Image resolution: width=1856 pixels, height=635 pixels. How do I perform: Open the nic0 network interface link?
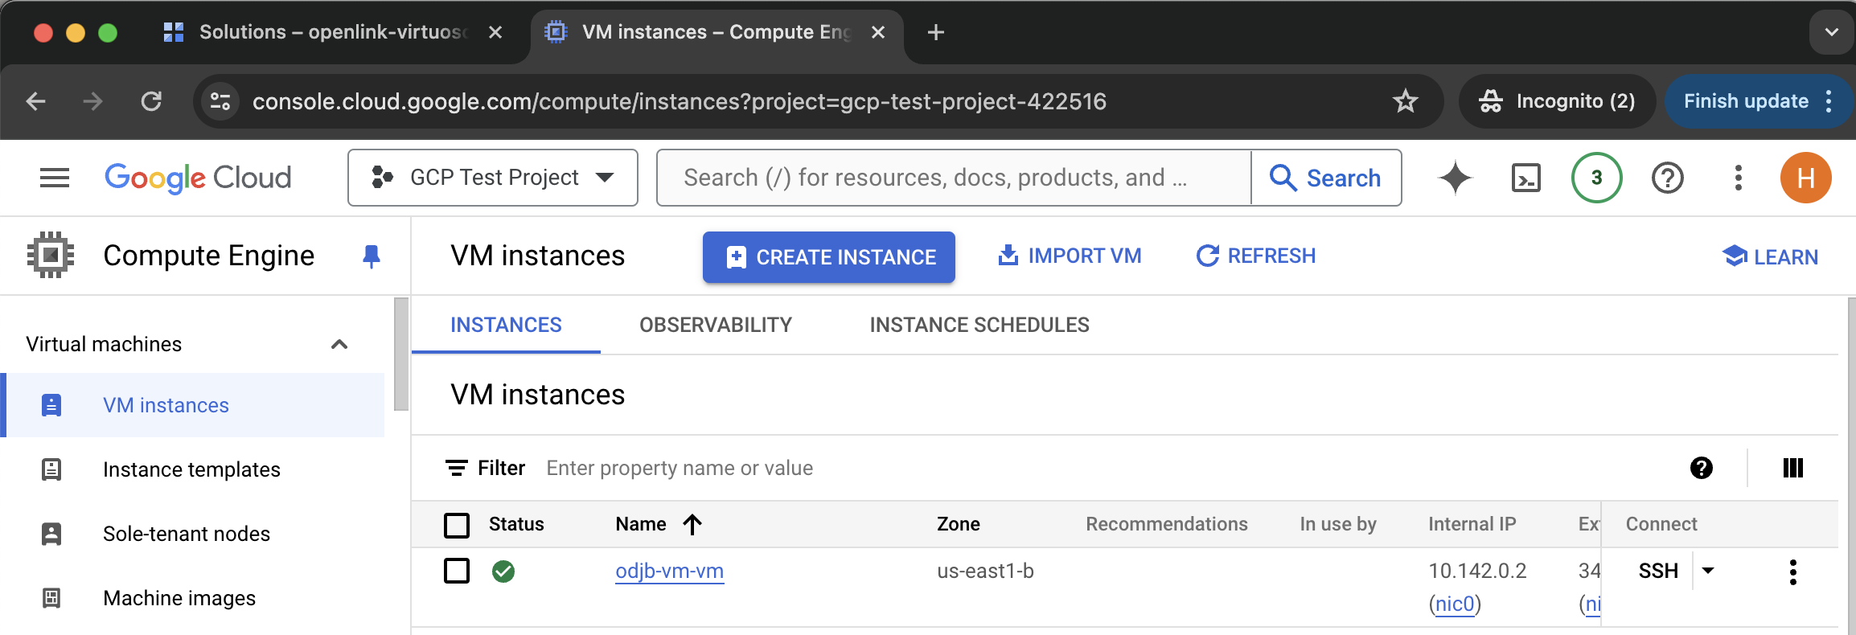coord(1455,604)
